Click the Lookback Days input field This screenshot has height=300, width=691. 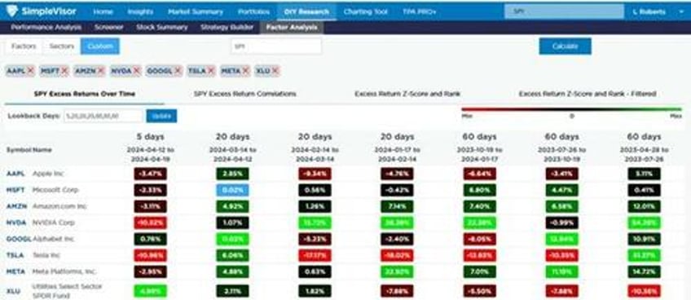tap(104, 116)
